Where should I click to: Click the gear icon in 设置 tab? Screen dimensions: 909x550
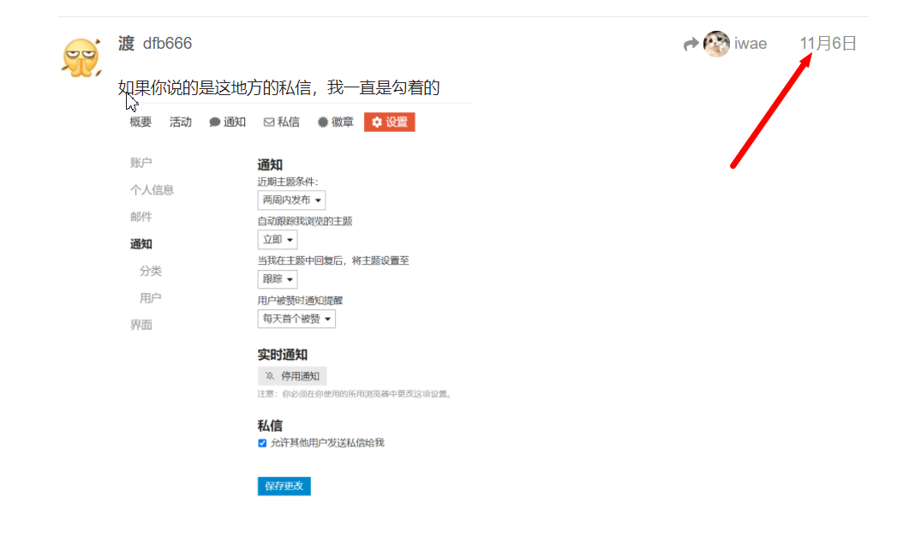[377, 123]
